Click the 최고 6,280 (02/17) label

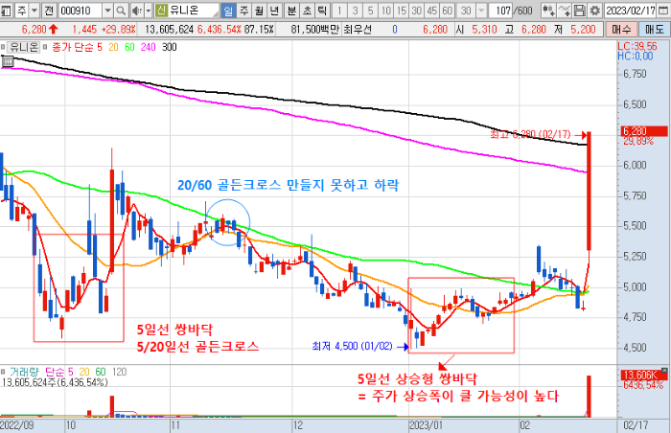click(x=530, y=135)
